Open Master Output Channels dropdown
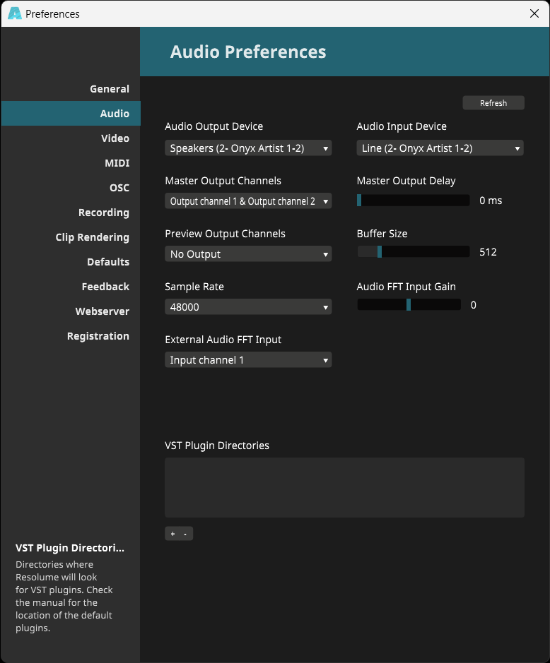The width and height of the screenshot is (550, 663). coord(248,201)
